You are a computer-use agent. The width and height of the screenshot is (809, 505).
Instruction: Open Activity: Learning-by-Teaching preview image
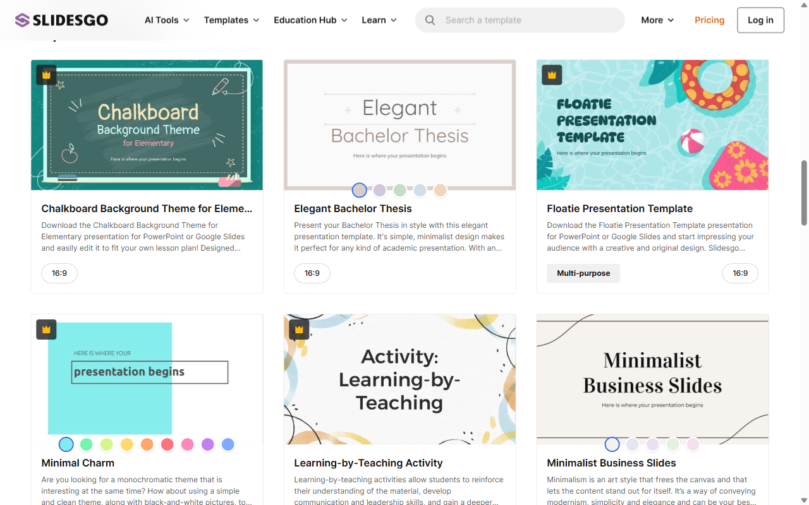click(399, 379)
